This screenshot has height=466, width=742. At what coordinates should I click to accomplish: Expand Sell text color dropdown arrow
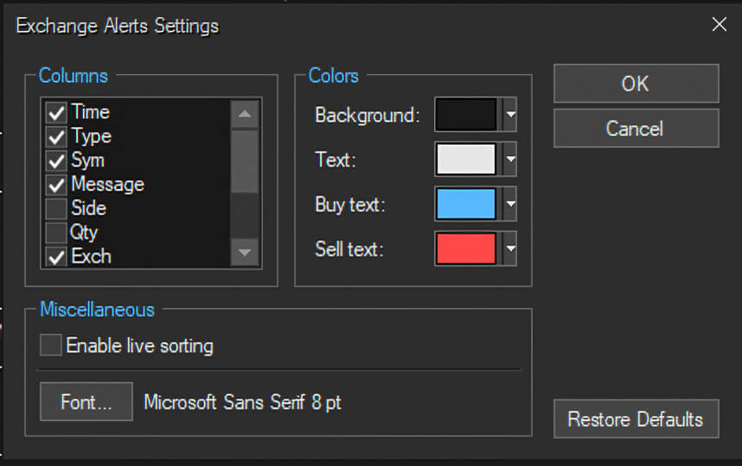click(x=510, y=249)
